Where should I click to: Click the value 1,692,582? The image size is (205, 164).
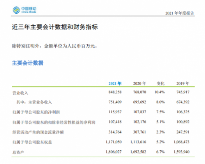pos(138,152)
